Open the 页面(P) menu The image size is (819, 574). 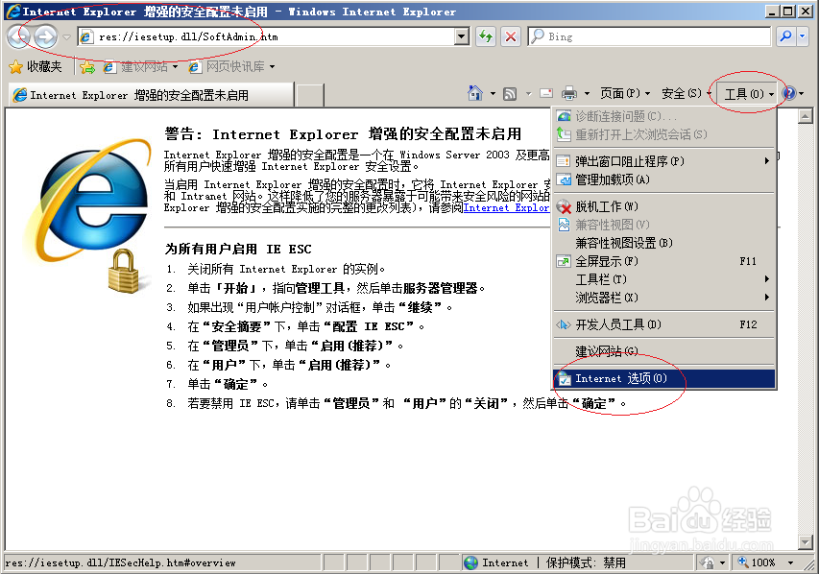pyautogui.click(x=624, y=93)
